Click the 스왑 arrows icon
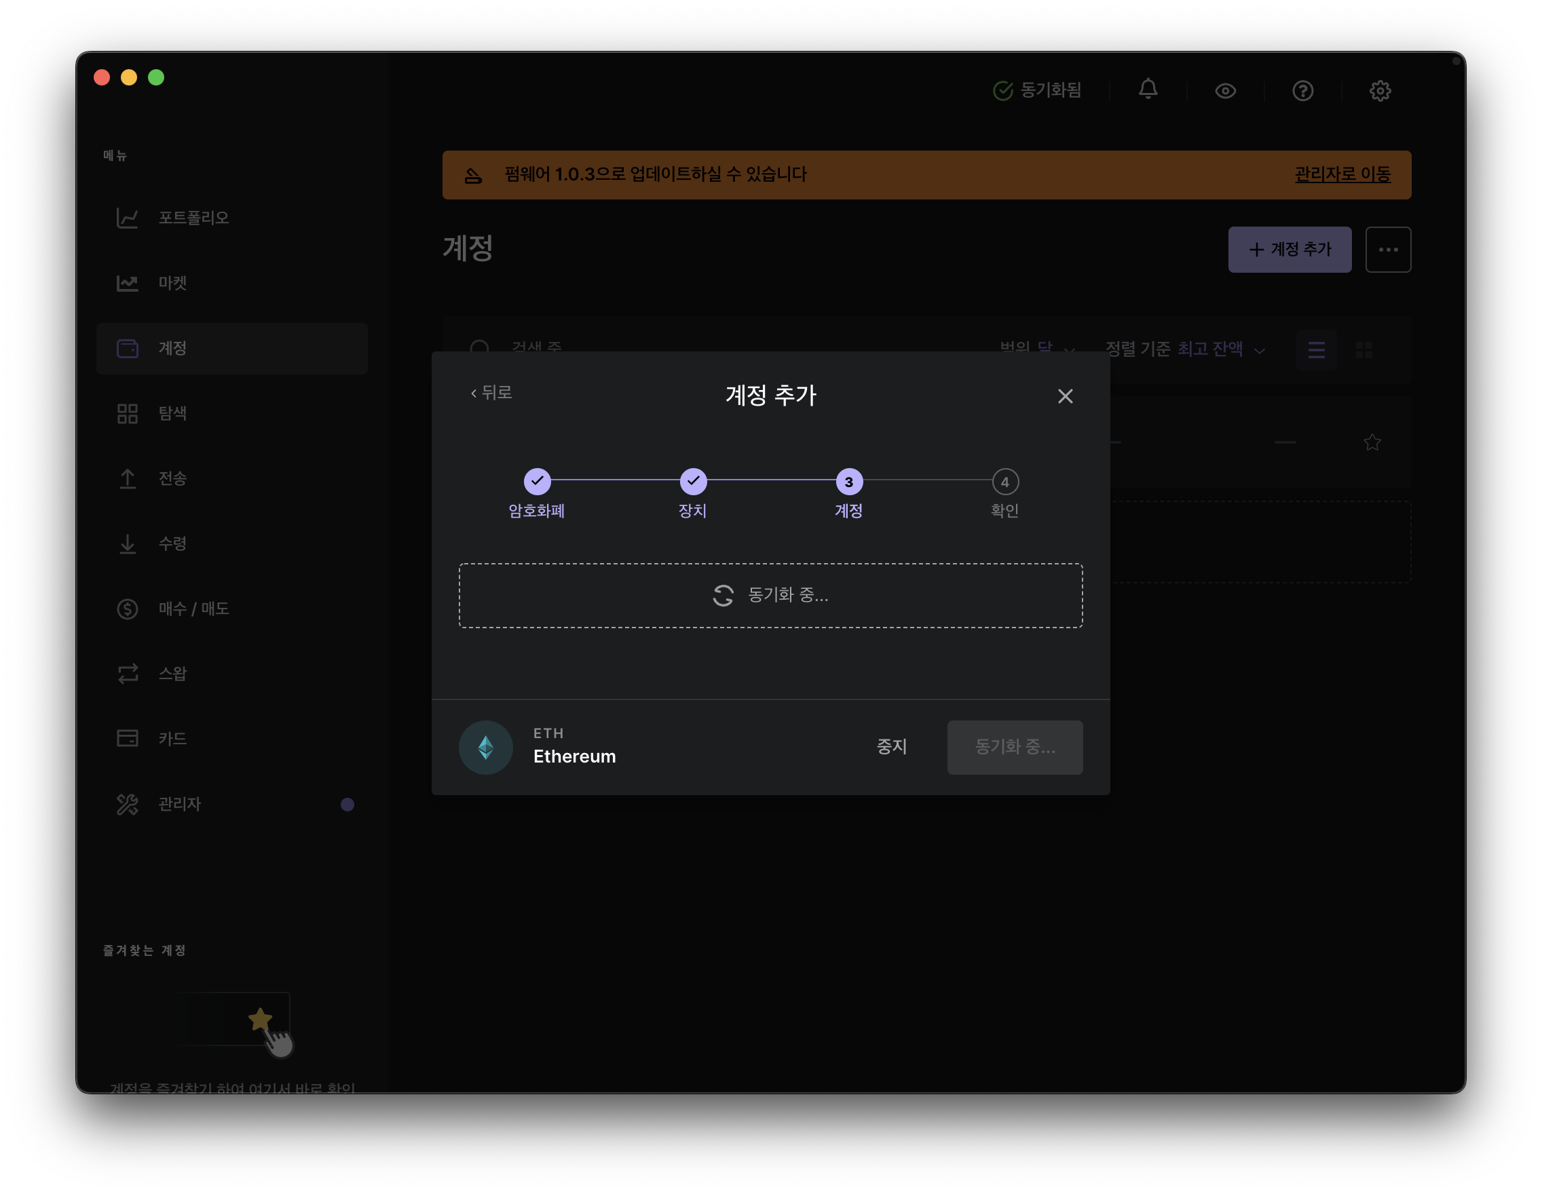The width and height of the screenshot is (1542, 1194). (x=127, y=674)
